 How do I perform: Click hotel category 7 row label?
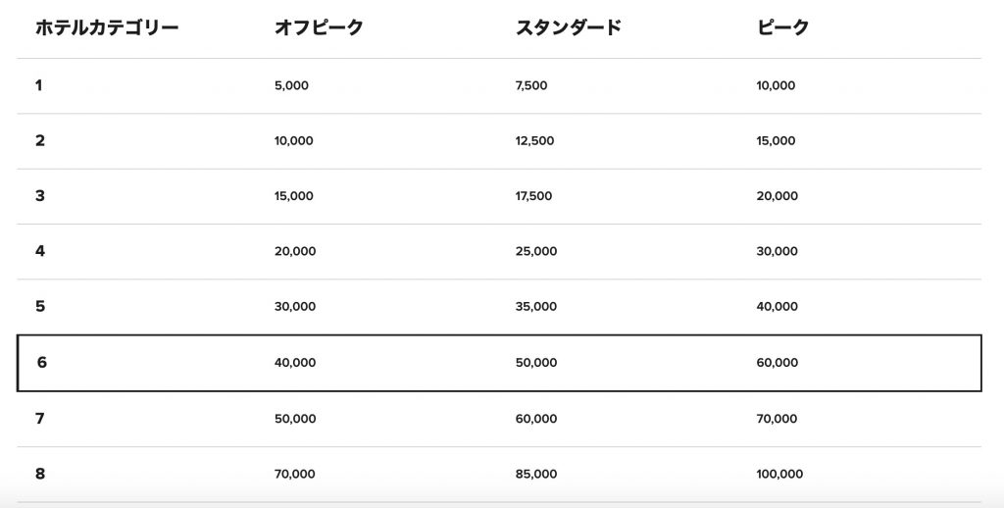(40, 419)
